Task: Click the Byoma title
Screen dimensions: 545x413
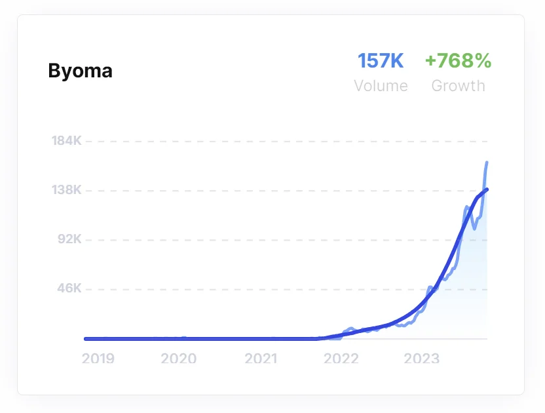Action: tap(81, 71)
